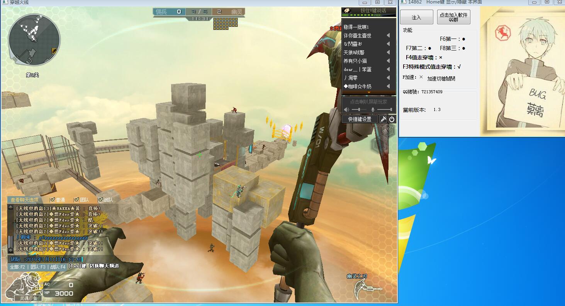The image size is (565, 306).
Task: Click player name 稳得一批啊1
Action: coord(356,27)
